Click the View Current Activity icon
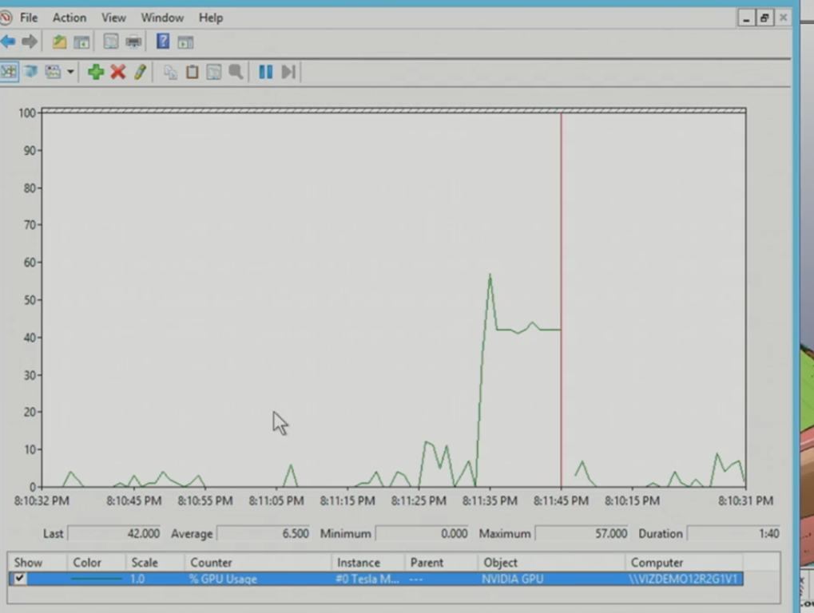Image resolution: width=814 pixels, height=613 pixels. (9, 72)
